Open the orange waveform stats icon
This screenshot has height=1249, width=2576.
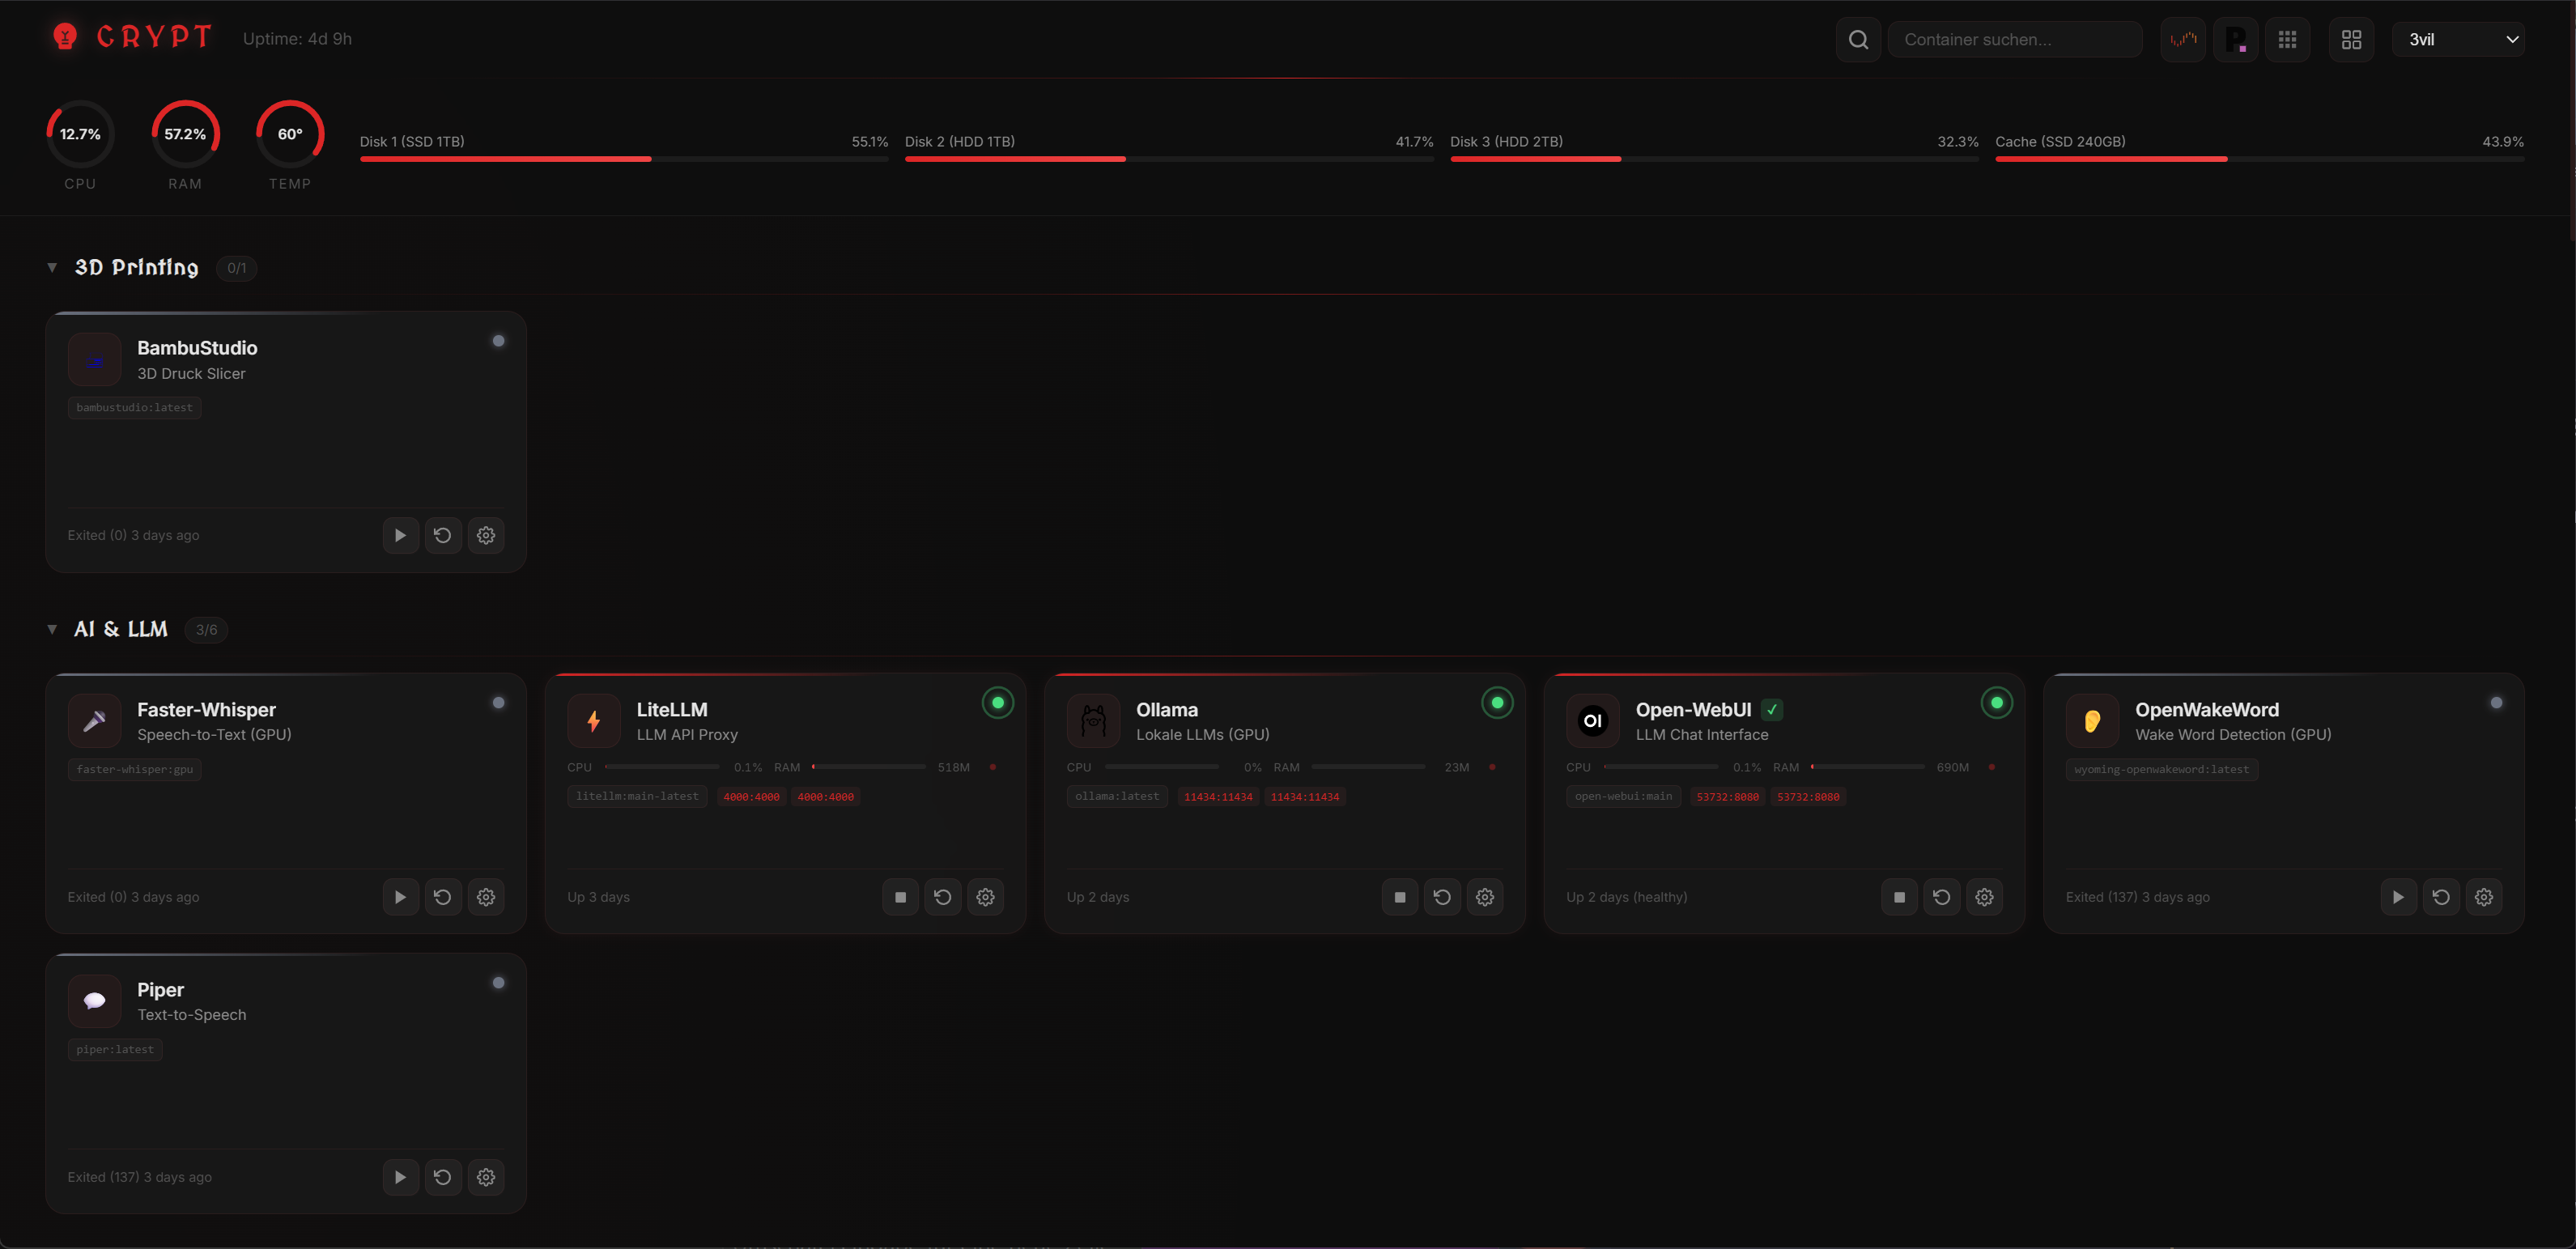coord(2183,40)
